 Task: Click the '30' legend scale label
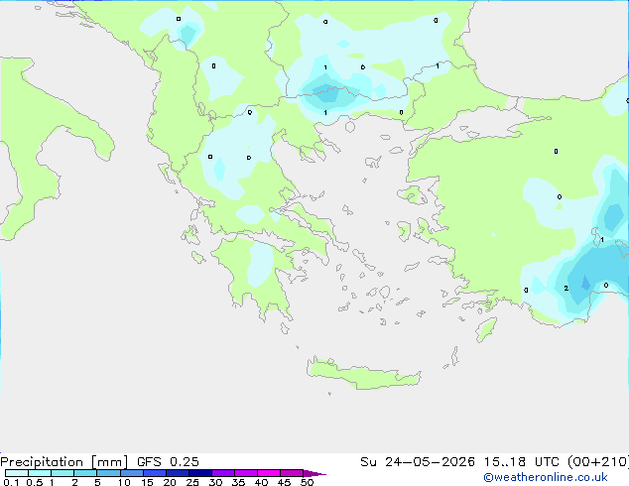click(215, 482)
